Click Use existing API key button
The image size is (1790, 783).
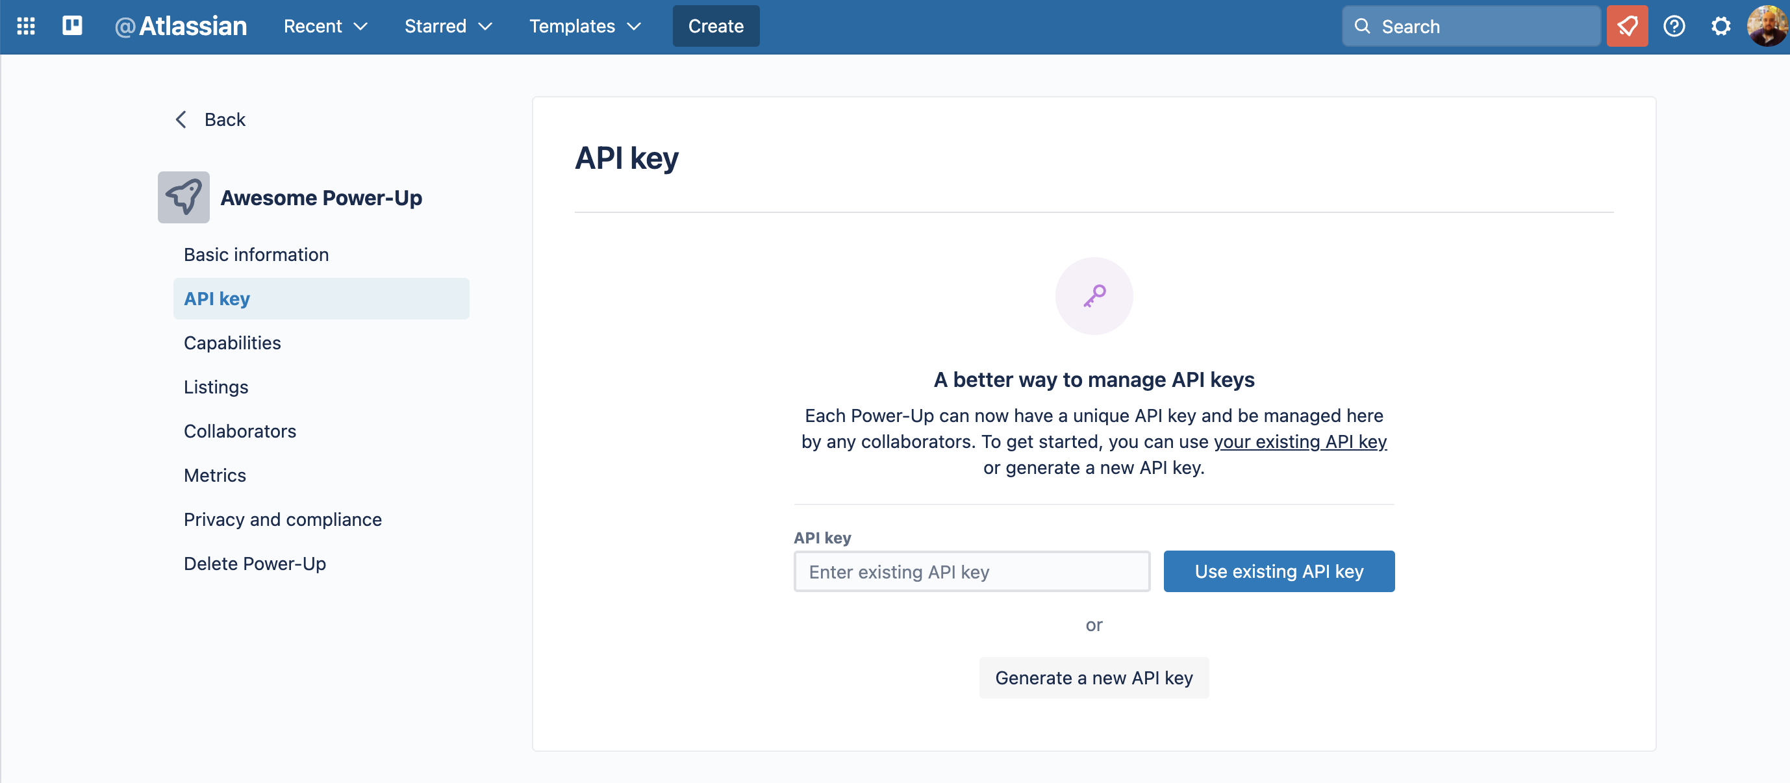(1279, 571)
